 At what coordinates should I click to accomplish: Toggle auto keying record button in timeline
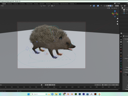[x=42, y=85]
